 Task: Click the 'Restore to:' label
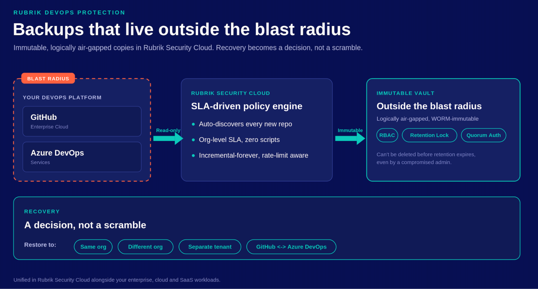pyautogui.click(x=40, y=245)
